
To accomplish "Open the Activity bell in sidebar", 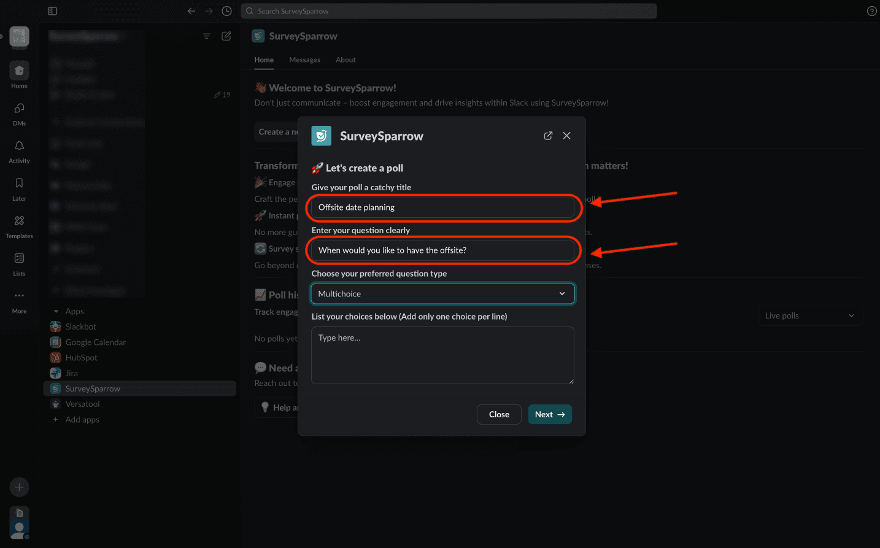I will pyautogui.click(x=19, y=150).
